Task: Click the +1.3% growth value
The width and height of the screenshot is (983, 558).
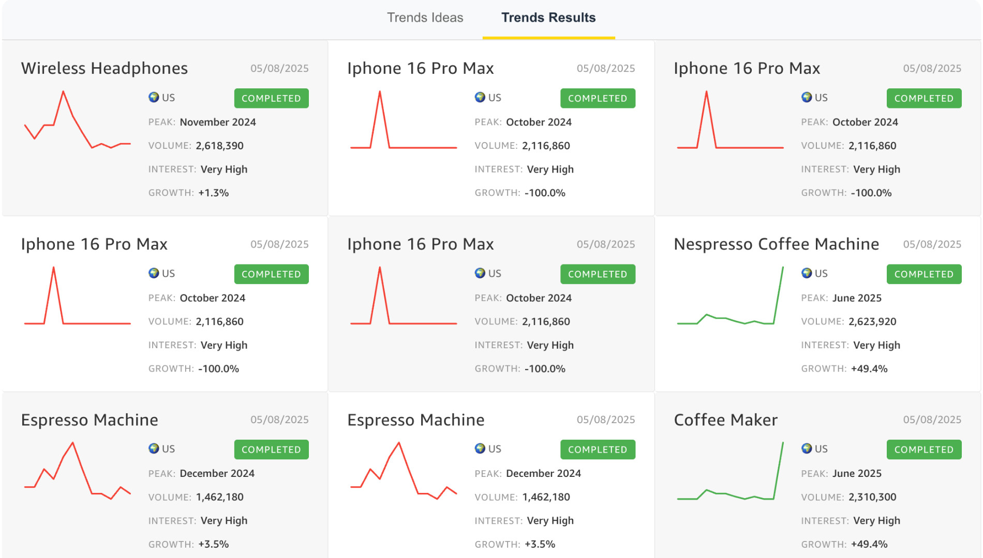Action: click(x=213, y=193)
